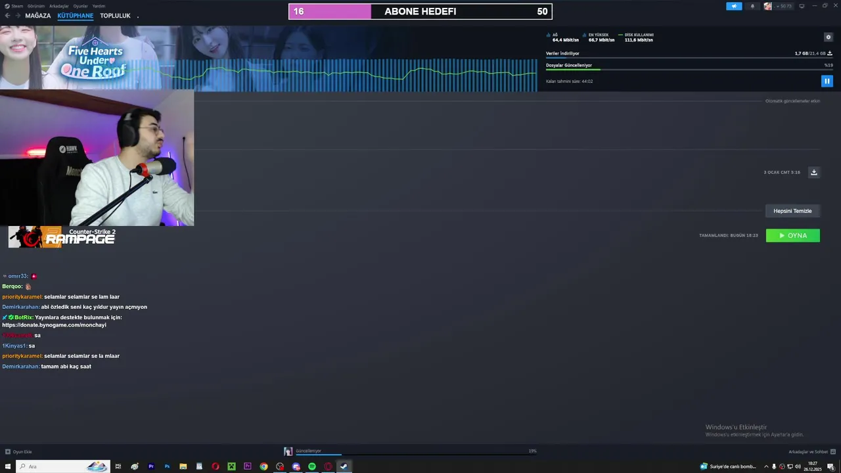The image size is (841, 473).
Task: Go forward with the right arrow
Action: point(18,16)
